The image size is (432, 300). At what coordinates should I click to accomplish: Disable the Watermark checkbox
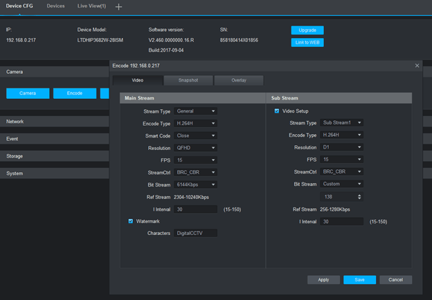pyautogui.click(x=130, y=221)
